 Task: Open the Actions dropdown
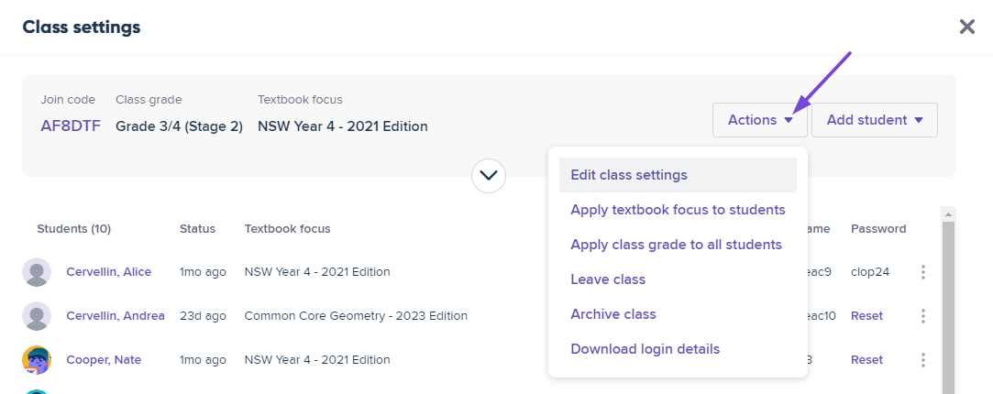(759, 120)
